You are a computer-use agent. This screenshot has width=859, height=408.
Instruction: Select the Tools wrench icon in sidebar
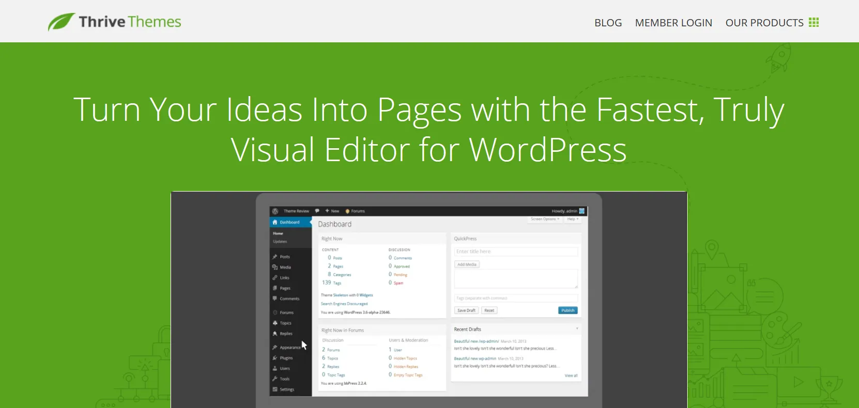point(275,379)
